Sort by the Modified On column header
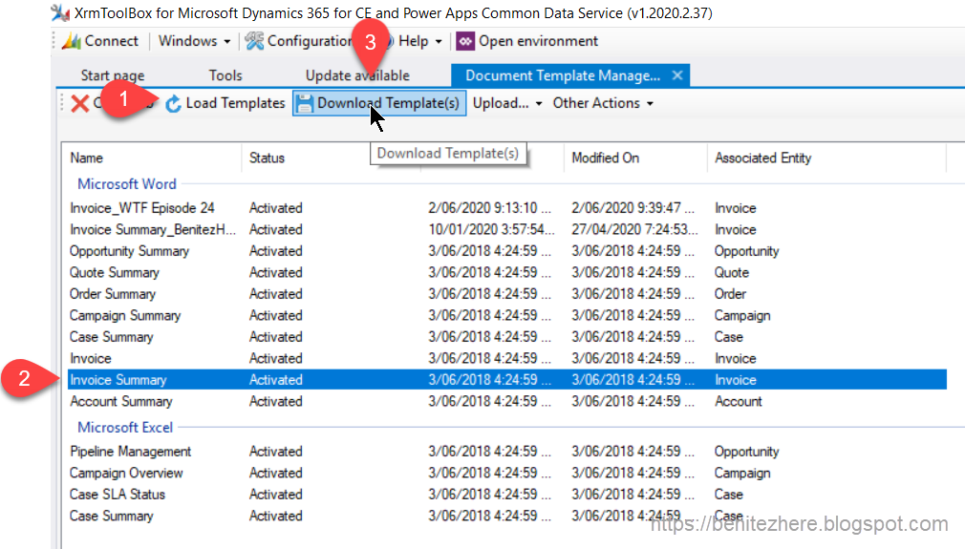The height and width of the screenshot is (549, 965). coord(605,158)
